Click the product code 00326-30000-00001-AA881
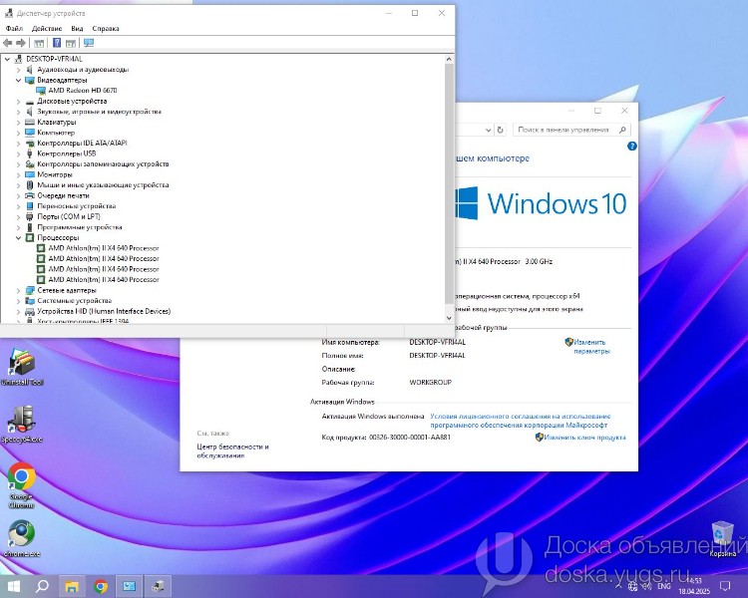 point(410,438)
